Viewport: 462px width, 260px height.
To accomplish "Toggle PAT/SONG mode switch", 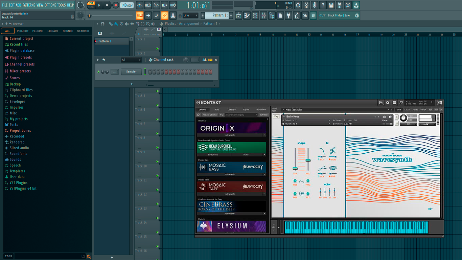I will tap(91, 5).
